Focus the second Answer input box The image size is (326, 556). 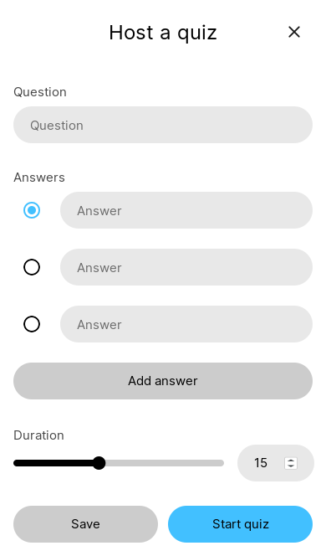pyautogui.click(x=186, y=267)
